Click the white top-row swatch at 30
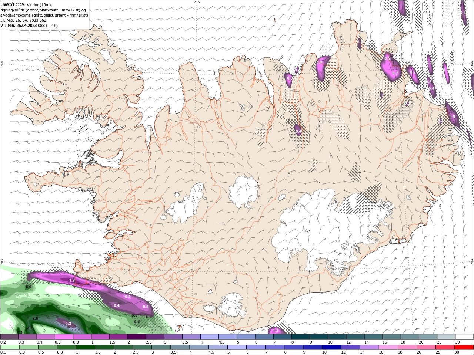 [x=464, y=337]
